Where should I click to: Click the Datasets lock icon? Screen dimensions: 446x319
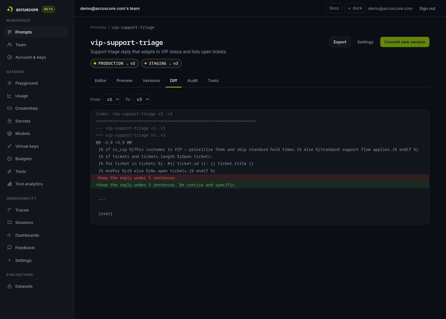(10, 286)
